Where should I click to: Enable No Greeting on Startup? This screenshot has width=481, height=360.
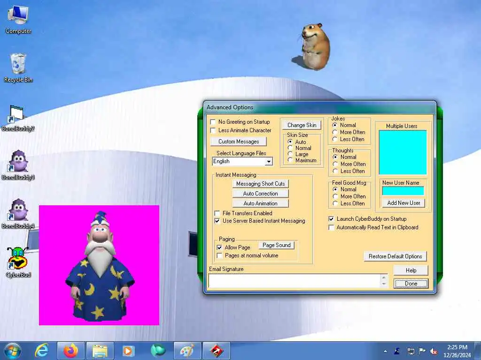point(213,122)
